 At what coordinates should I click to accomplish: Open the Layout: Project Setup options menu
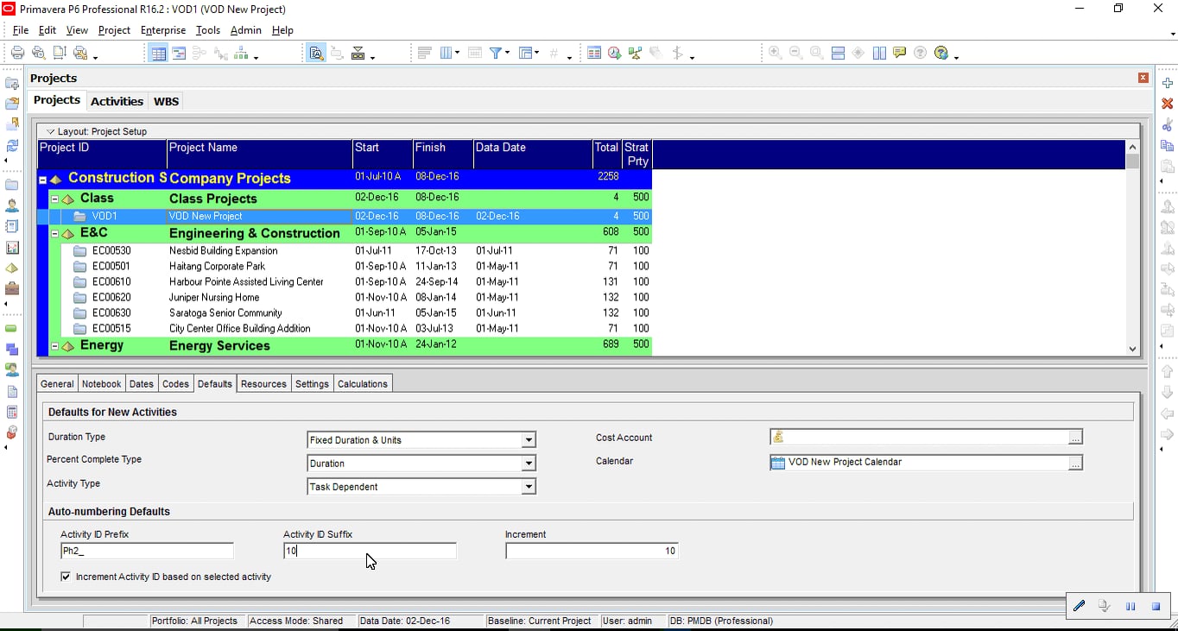[x=97, y=131]
